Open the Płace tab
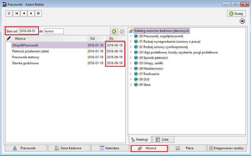The width and height of the screenshot is (251, 156). (x=187, y=148)
